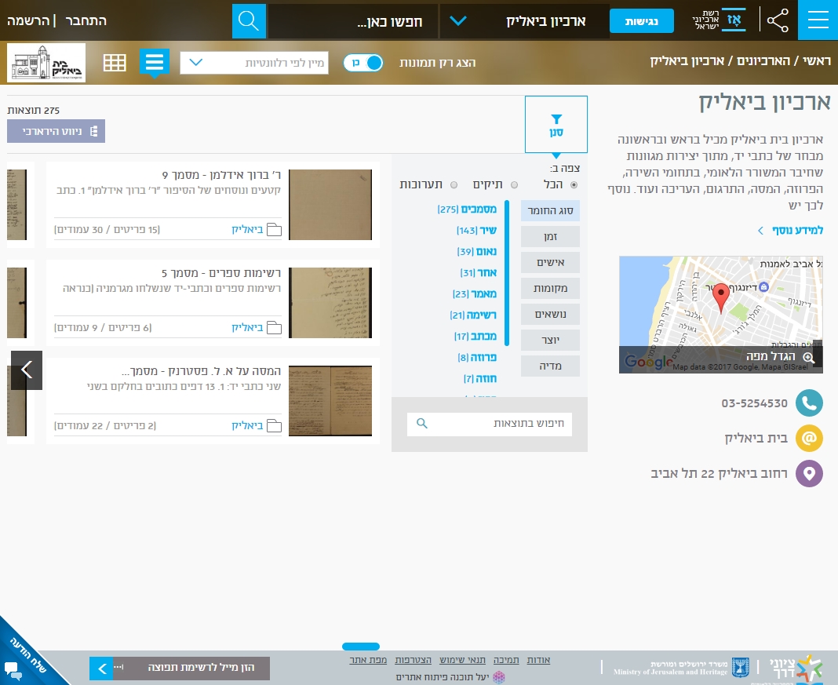Open the מפת אתר footer link
Viewport: 838px width, 685px height.
pyautogui.click(x=368, y=660)
